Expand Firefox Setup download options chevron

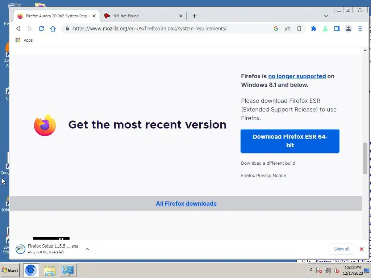tap(87, 249)
